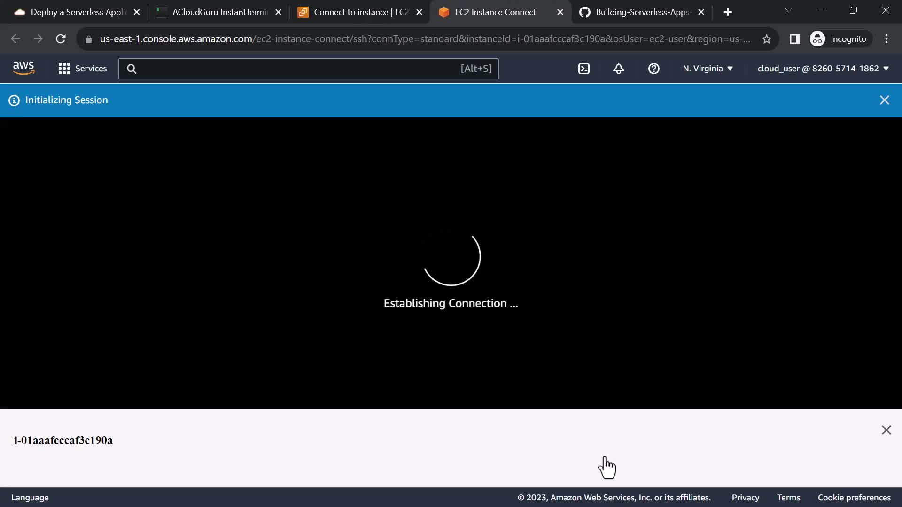Viewport: 902px width, 507px height.
Task: Close the instance ID bottom panel
Action: tap(886, 430)
